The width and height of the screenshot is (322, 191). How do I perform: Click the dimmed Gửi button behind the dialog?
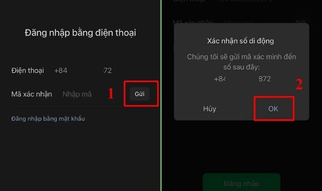(300, 22)
